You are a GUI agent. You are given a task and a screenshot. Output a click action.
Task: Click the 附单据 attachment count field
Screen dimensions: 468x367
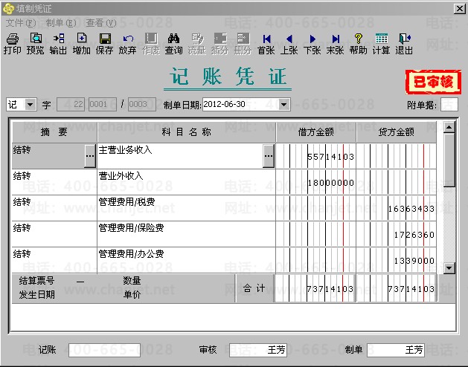(x=449, y=105)
